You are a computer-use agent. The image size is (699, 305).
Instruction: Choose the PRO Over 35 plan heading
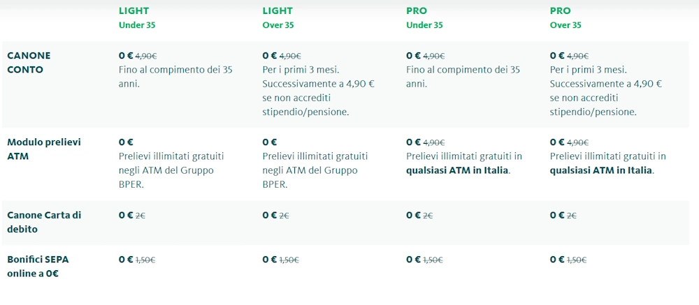click(565, 17)
